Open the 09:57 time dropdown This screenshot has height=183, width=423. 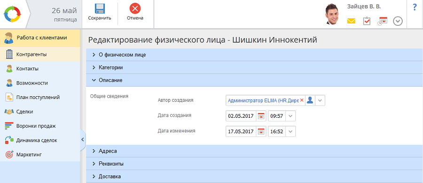pyautogui.click(x=290, y=116)
